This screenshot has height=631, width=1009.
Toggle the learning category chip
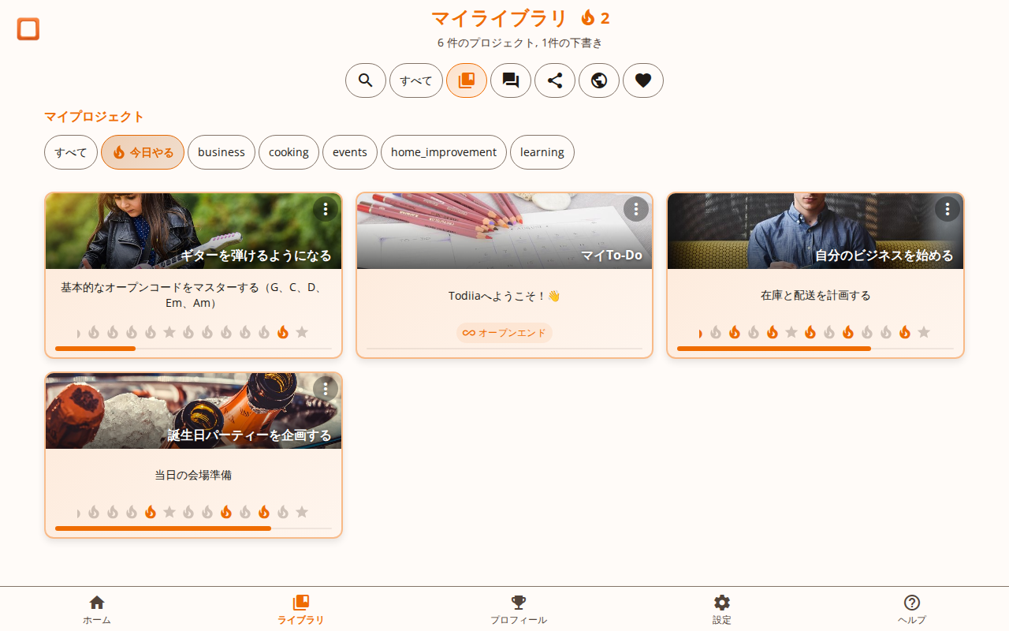pos(542,152)
